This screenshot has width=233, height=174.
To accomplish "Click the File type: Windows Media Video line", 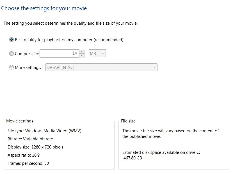I will click(x=44, y=131).
